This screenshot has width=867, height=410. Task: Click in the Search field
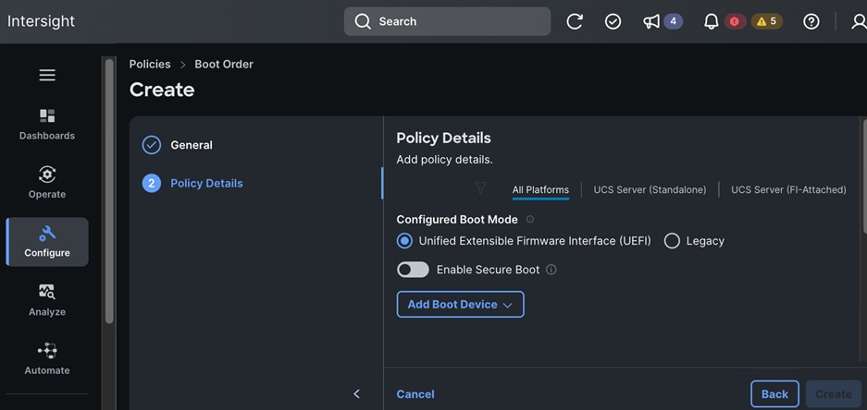447,21
